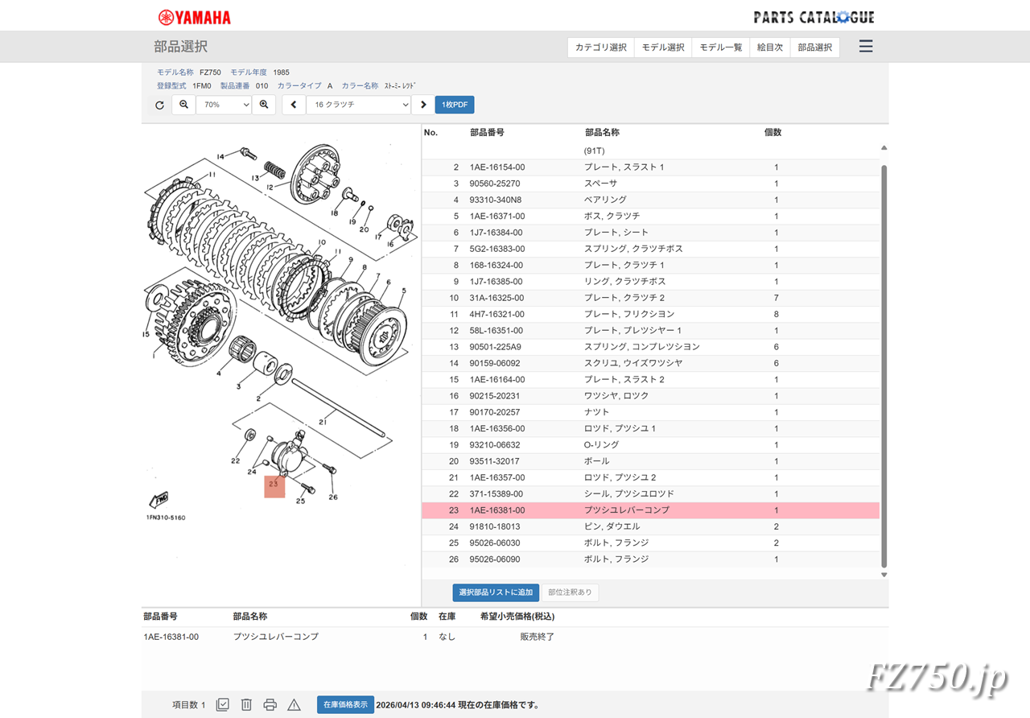Click the 1枚PDF button
This screenshot has width=1030, height=718.
(x=454, y=105)
